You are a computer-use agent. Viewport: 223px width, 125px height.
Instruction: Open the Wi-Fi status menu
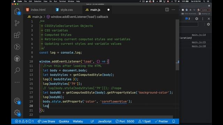pos(176,1)
